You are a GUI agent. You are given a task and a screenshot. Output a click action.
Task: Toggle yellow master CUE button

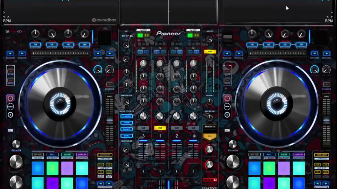(210, 51)
